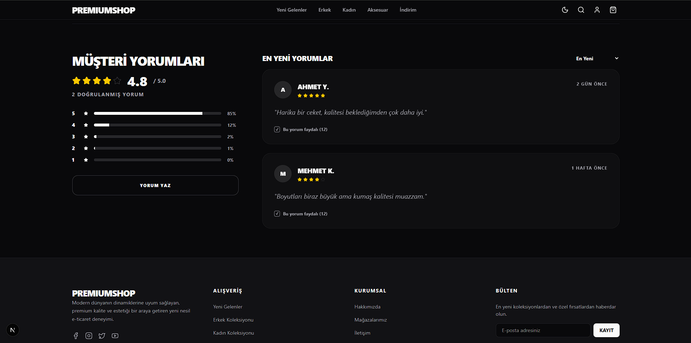Click the Next.js N badge icon
The image size is (691, 343).
[13, 330]
